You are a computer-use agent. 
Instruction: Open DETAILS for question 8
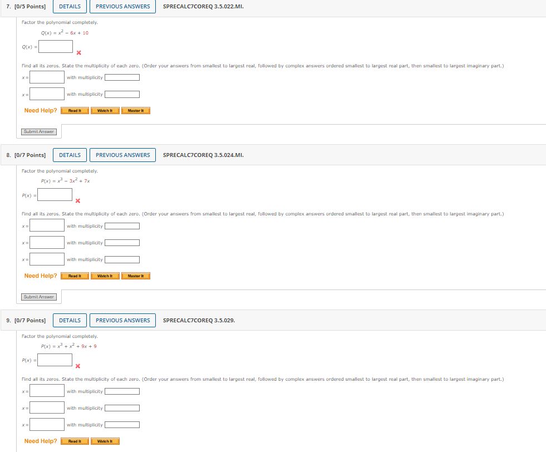click(69, 155)
